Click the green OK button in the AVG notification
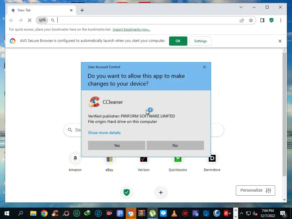The image size is (292, 219). [x=178, y=41]
